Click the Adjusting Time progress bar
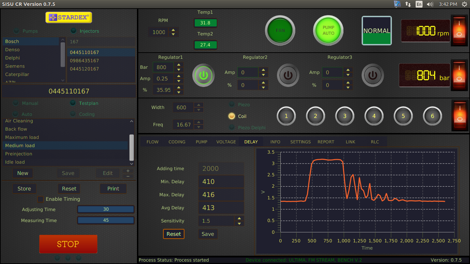 tap(106, 209)
